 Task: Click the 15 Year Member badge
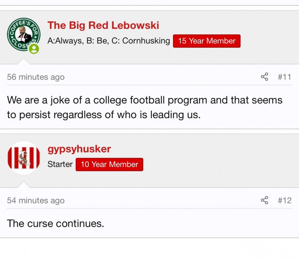click(x=206, y=41)
